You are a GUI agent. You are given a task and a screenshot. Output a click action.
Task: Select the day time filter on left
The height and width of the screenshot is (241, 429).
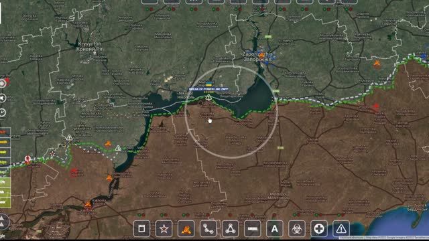pos(5,173)
